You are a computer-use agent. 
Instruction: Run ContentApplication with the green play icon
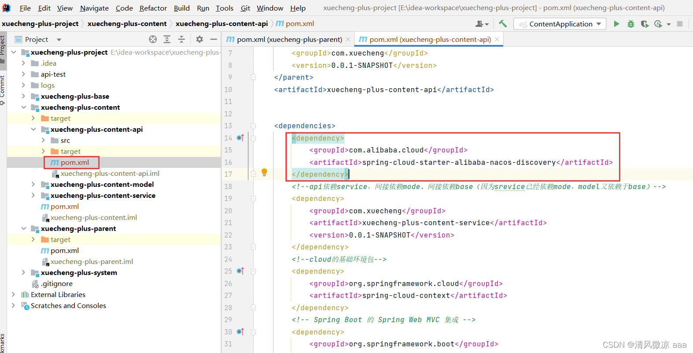[x=616, y=24]
